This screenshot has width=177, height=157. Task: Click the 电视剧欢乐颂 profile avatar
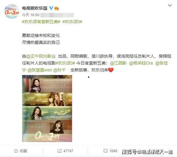pyautogui.click(x=12, y=11)
